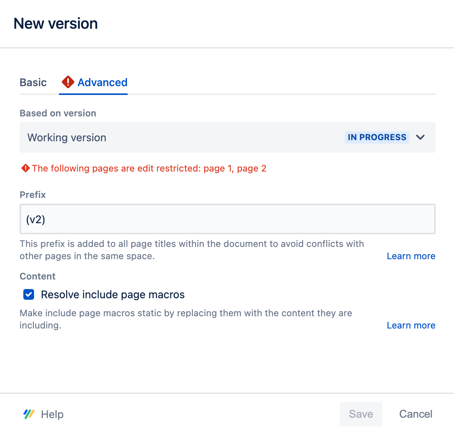Click the checkmark icon inside the blue checkbox

pos(28,294)
